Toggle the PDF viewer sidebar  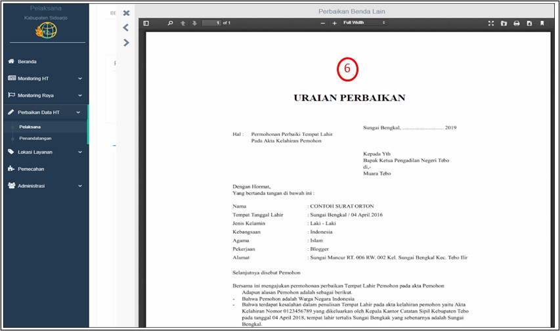click(146, 23)
